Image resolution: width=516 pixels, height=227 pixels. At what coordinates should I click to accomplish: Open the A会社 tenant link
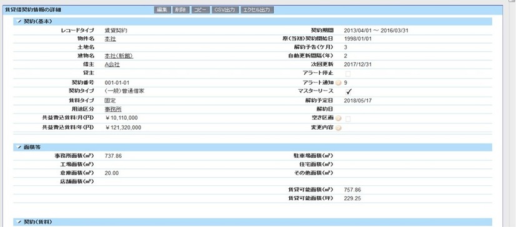click(x=112, y=65)
